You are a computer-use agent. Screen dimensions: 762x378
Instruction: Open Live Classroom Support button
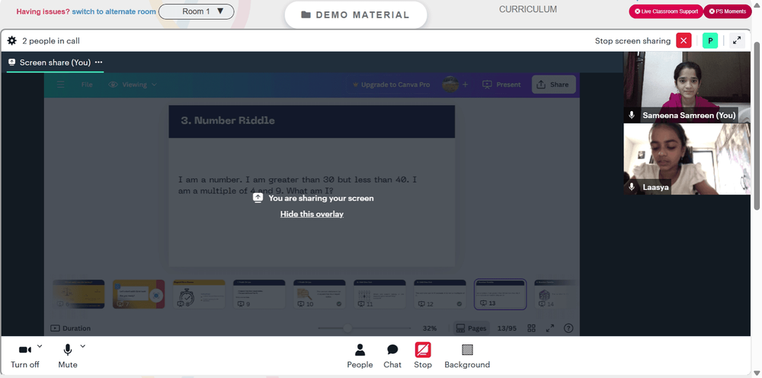point(666,11)
